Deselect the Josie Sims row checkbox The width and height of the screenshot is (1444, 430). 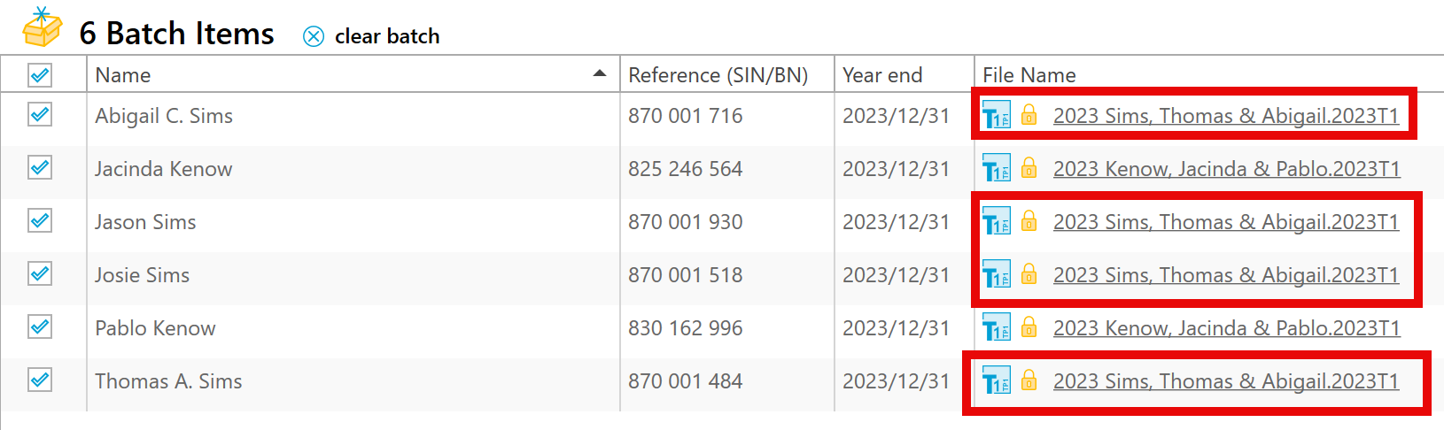(x=40, y=274)
